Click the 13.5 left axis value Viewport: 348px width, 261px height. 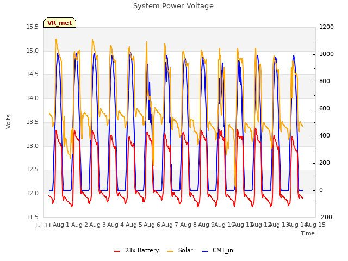coord(33,122)
